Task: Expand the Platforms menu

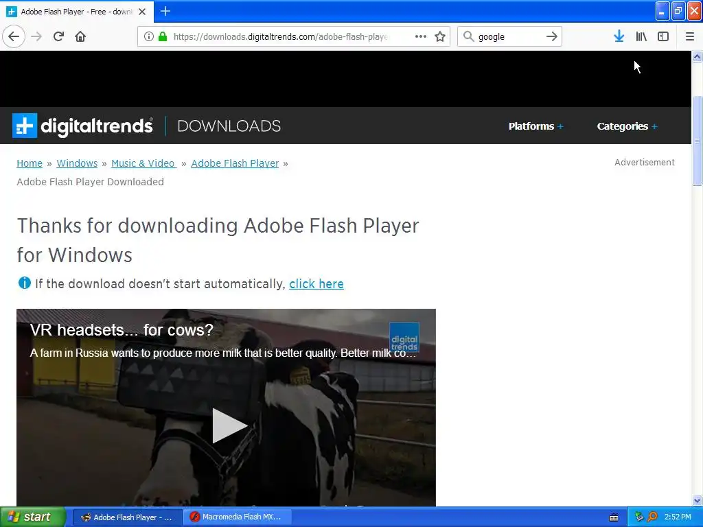Action: point(535,126)
